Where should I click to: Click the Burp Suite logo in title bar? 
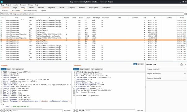click(2, 2)
